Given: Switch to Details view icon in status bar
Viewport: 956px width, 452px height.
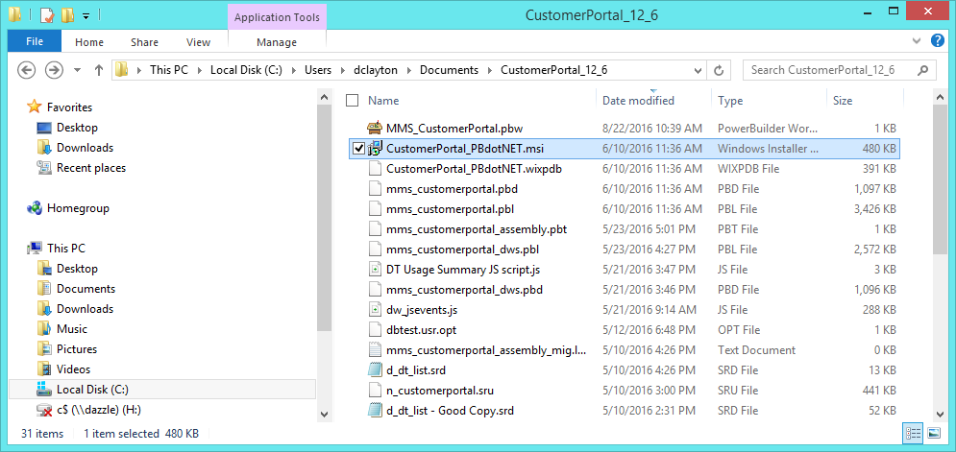Looking at the screenshot, I should pyautogui.click(x=913, y=433).
